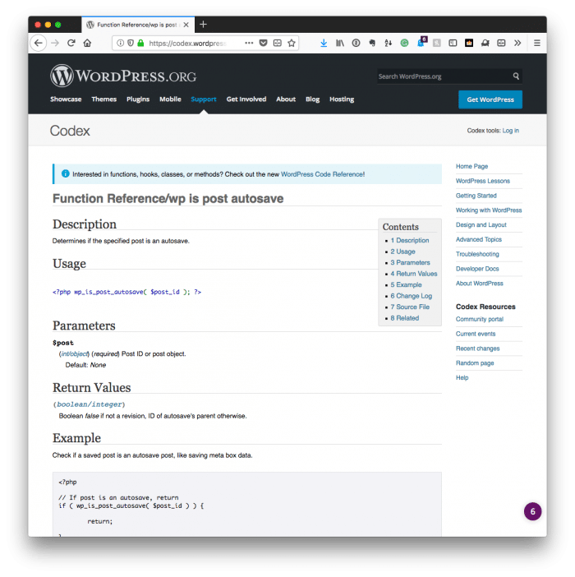Open the Downloads arrow icon

point(324,43)
